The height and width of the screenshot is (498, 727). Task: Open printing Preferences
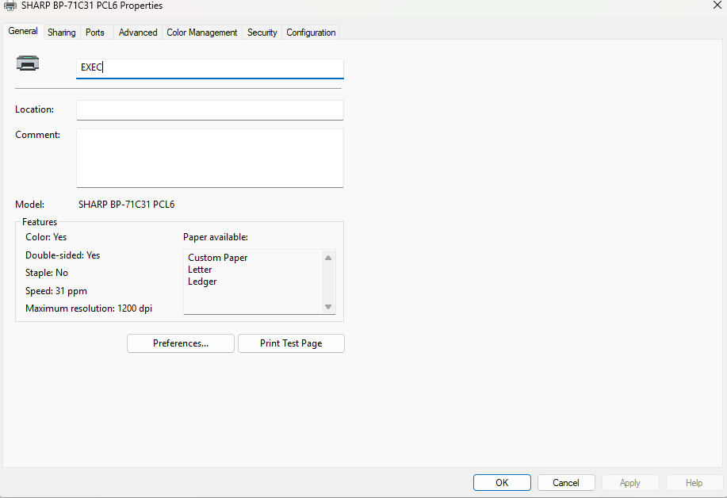[x=181, y=343]
